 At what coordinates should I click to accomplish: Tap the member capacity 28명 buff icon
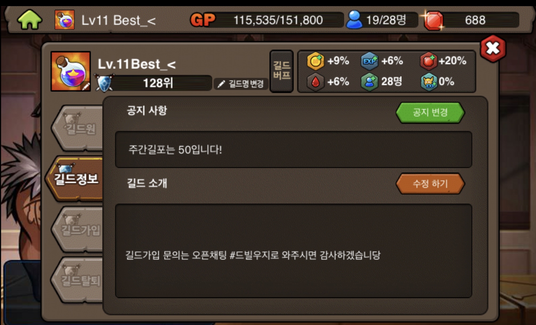click(x=369, y=82)
